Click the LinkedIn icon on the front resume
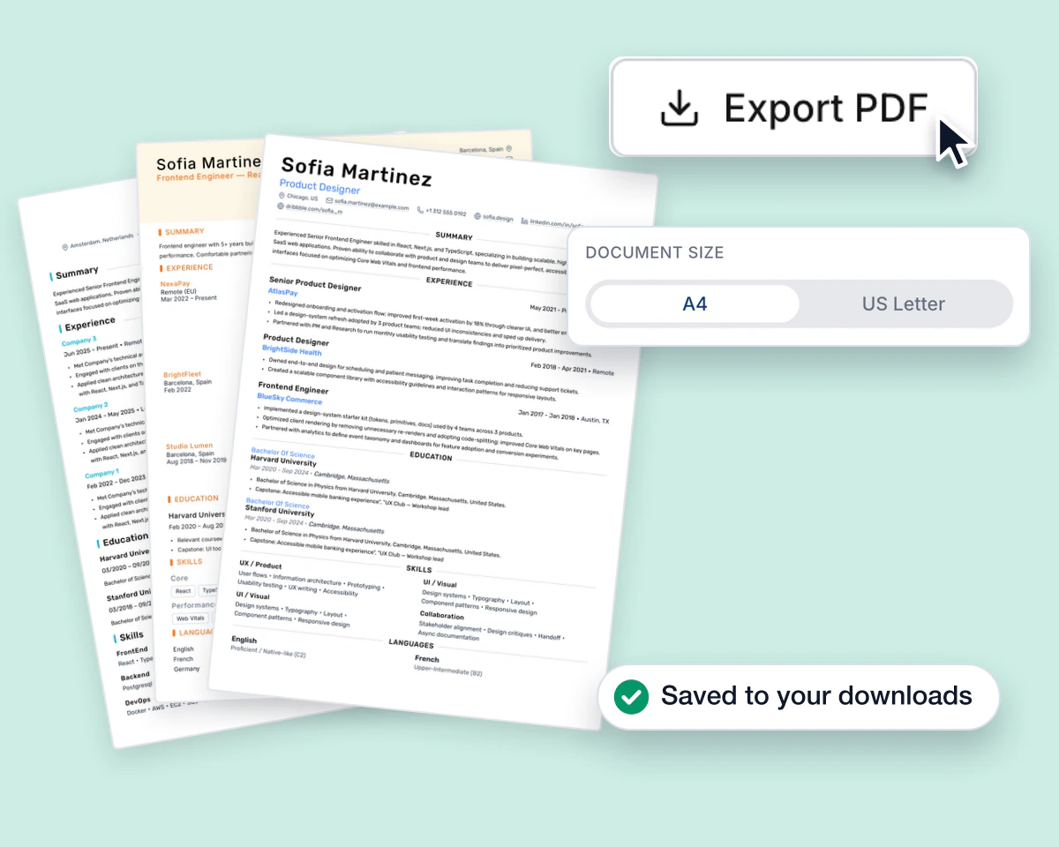This screenshot has width=1059, height=847. pos(524,220)
